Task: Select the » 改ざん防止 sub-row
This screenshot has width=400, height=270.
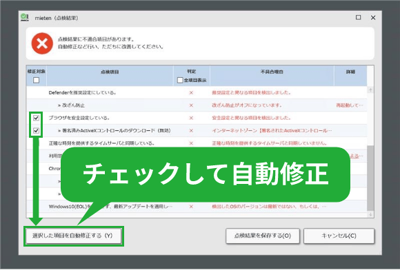Action: coord(197,105)
